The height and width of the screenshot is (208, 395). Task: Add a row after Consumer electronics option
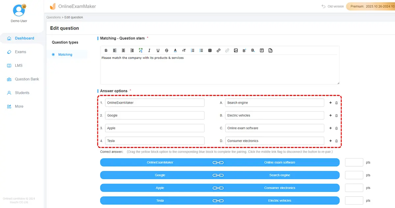[330, 141]
